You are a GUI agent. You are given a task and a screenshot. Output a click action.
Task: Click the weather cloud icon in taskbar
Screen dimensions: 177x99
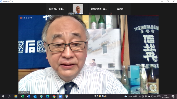coord(126,97)
